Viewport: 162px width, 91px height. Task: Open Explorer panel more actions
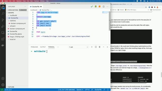(25, 7)
